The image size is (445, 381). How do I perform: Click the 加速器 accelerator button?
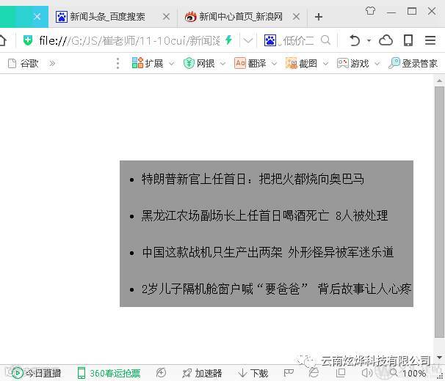[202, 373]
